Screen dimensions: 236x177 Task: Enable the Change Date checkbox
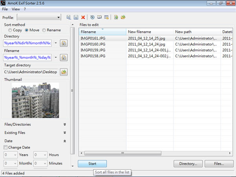coord(6,147)
